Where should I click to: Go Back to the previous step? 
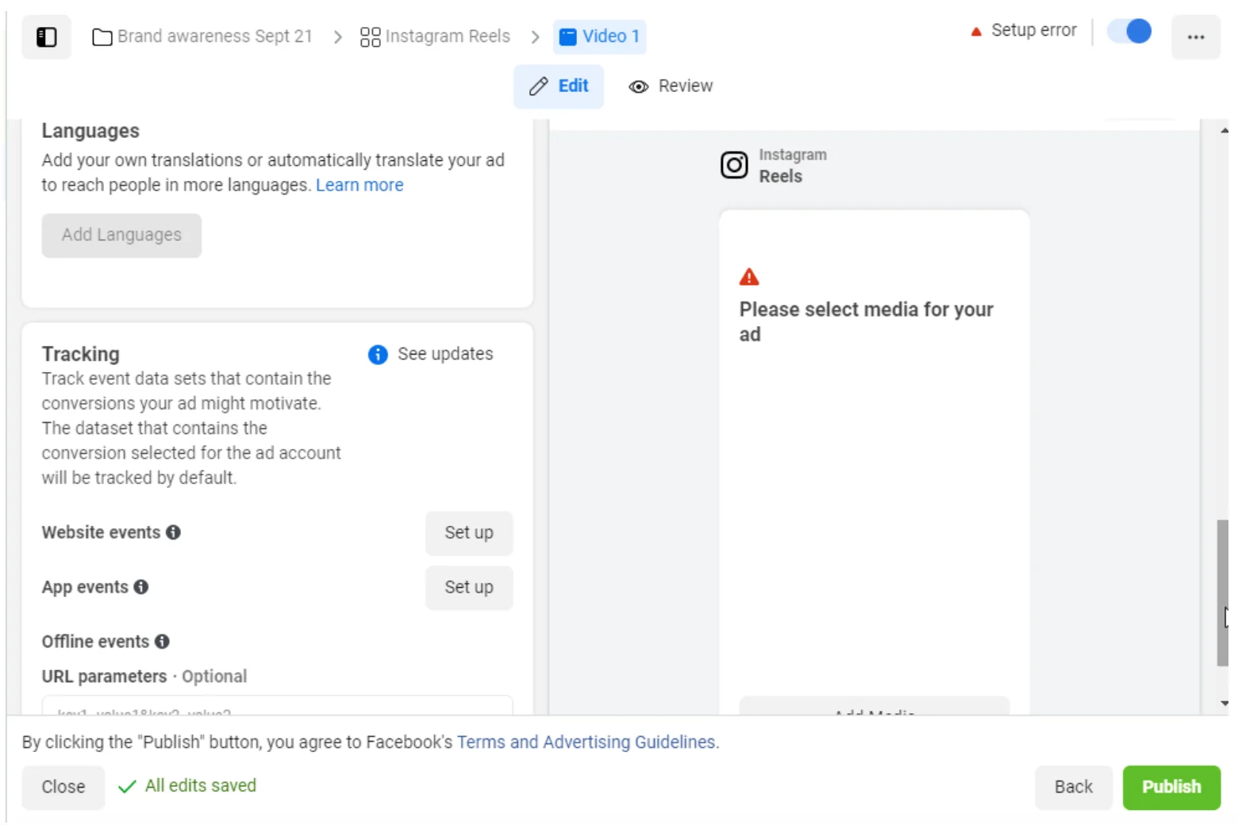pos(1074,787)
